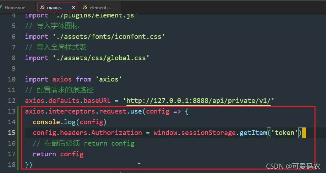Close the main.js tab

[74, 8]
